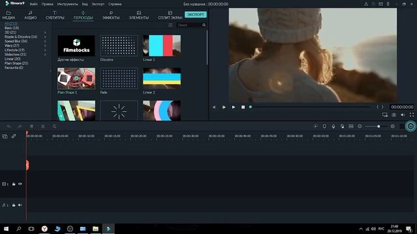Click the play-slow button next to rewind
Screen dimensions: 417x234
coord(223,107)
